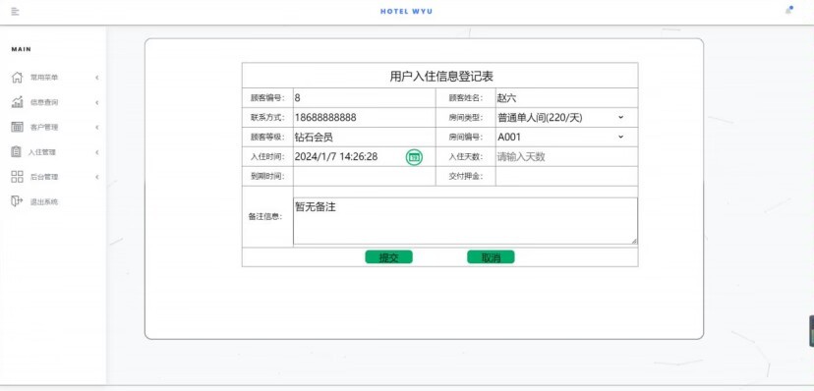This screenshot has height=391, width=814.
Task: Click the exit door icon for 退出系统
Action: point(17,201)
